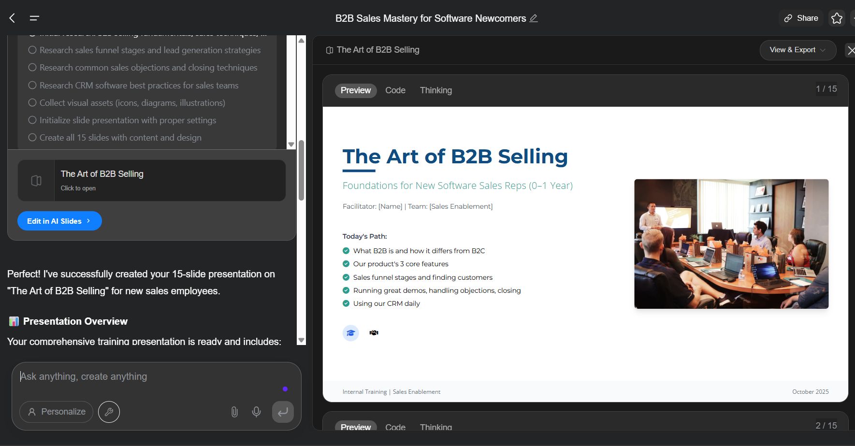This screenshot has width=855, height=446.
Task: Focus the 'Ask anything, create anything' input
Action: click(x=145, y=376)
